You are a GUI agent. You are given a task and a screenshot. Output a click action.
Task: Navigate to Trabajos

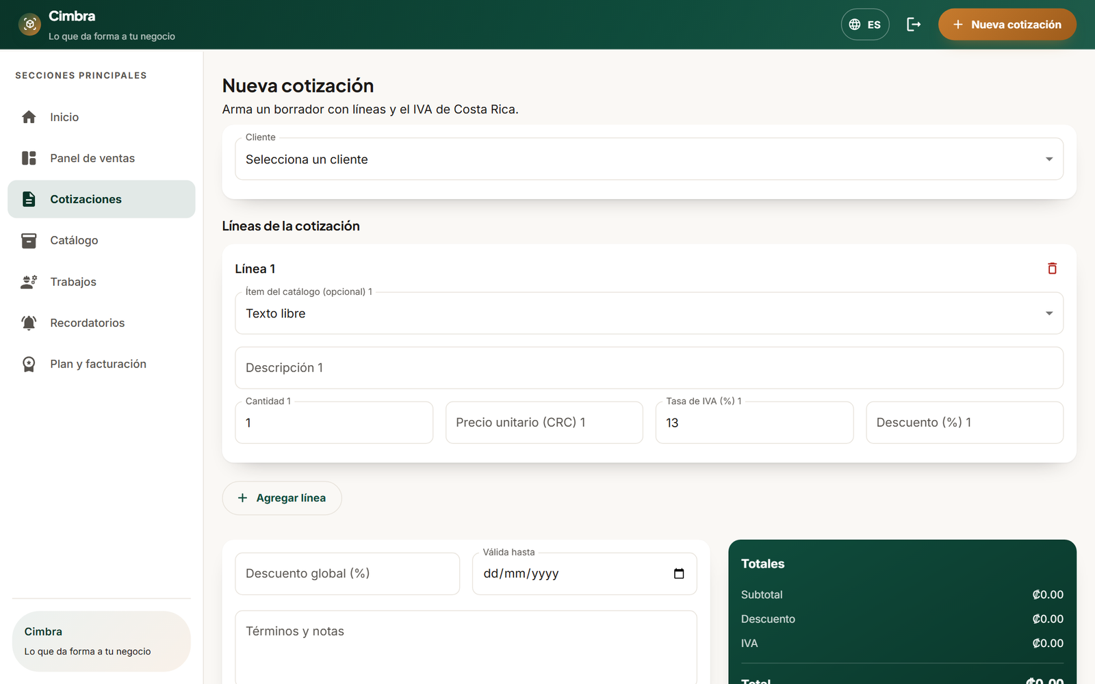click(x=101, y=282)
